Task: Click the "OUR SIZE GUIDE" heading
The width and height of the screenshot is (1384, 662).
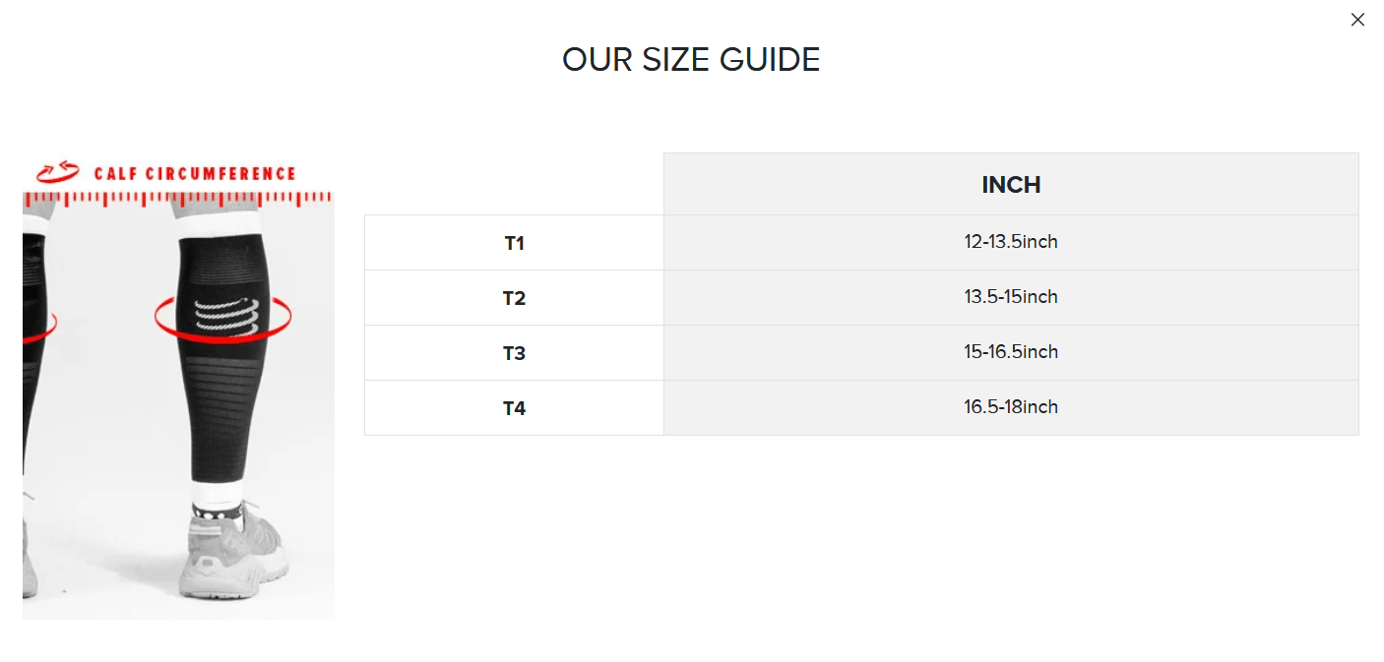Action: 691,60
